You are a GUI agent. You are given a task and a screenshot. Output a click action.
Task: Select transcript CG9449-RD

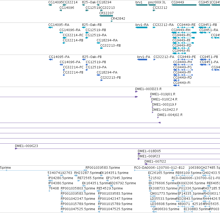click(x=182, y=46)
